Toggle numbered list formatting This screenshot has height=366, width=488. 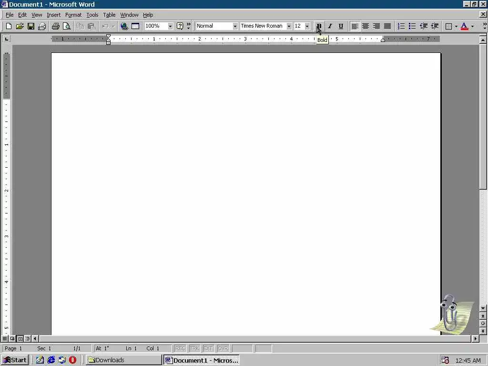pyautogui.click(x=401, y=26)
